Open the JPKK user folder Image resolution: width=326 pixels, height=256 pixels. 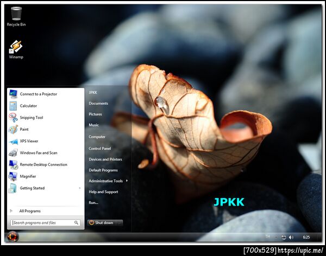(x=93, y=93)
